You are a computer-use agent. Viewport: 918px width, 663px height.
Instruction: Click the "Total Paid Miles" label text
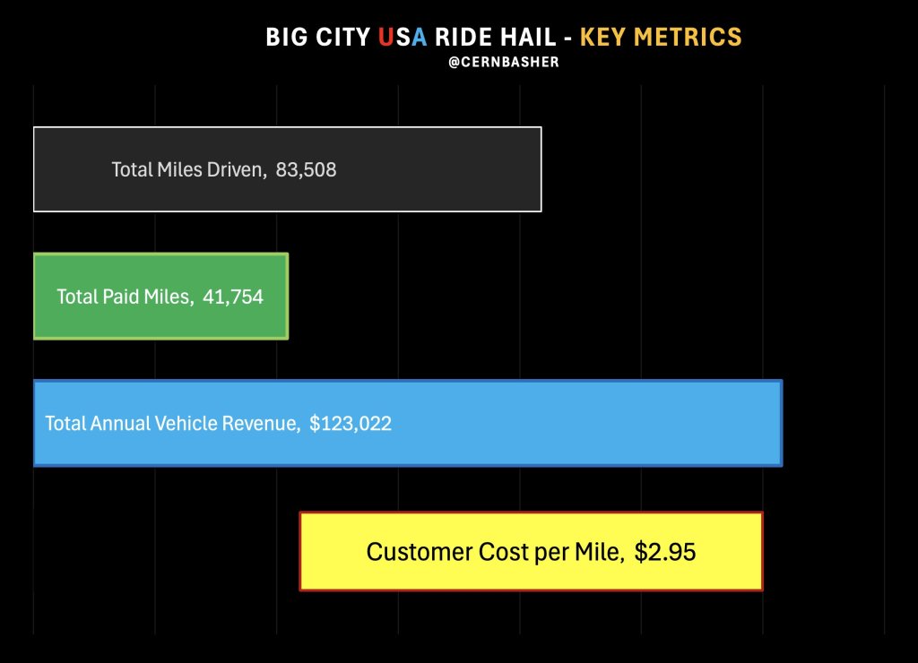pos(125,297)
